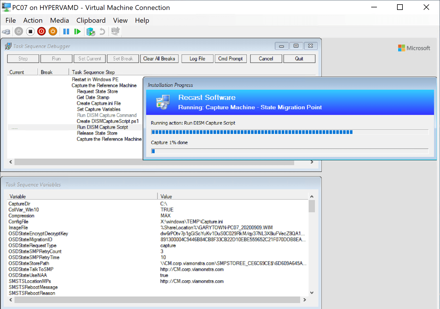
Task: Stop the VM with the black square icon
Action: point(30,31)
